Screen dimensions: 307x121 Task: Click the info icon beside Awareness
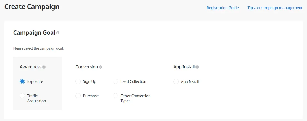(x=44, y=67)
